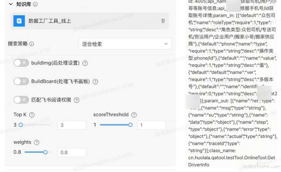Click help icon next to 匹配飞书阅读权限
Viewport: 281px width, 172px height.
(x=76, y=100)
